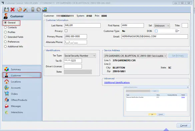Click the app icon in title bar
195x131 pixels.
pyautogui.click(x=3, y=3)
